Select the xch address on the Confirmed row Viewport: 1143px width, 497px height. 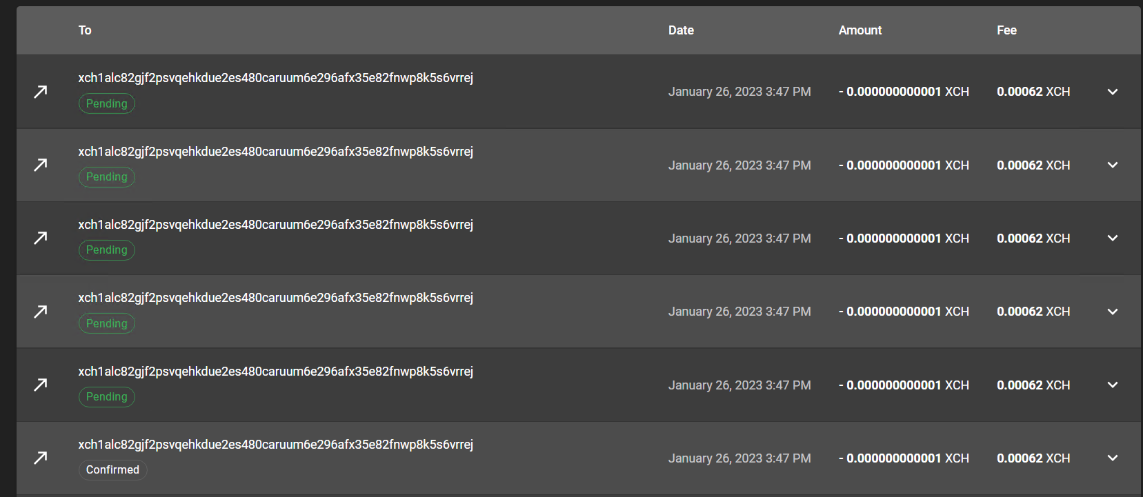click(x=275, y=444)
